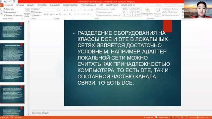Click slide panel scroll down arrow
The image size is (212, 119).
(28, 115)
